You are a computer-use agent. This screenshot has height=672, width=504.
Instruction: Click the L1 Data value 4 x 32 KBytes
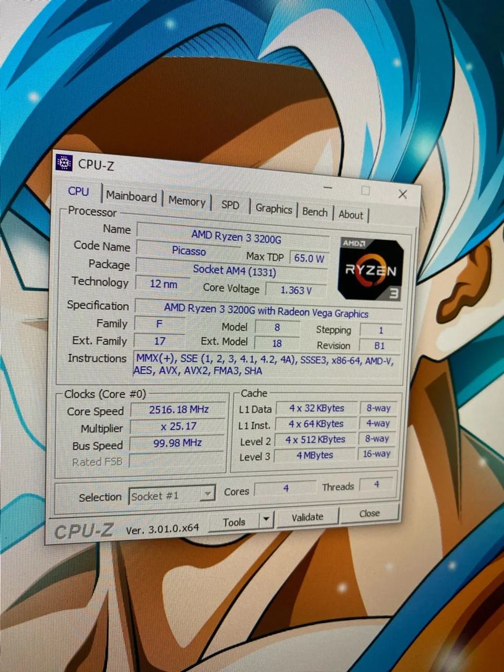(x=316, y=408)
